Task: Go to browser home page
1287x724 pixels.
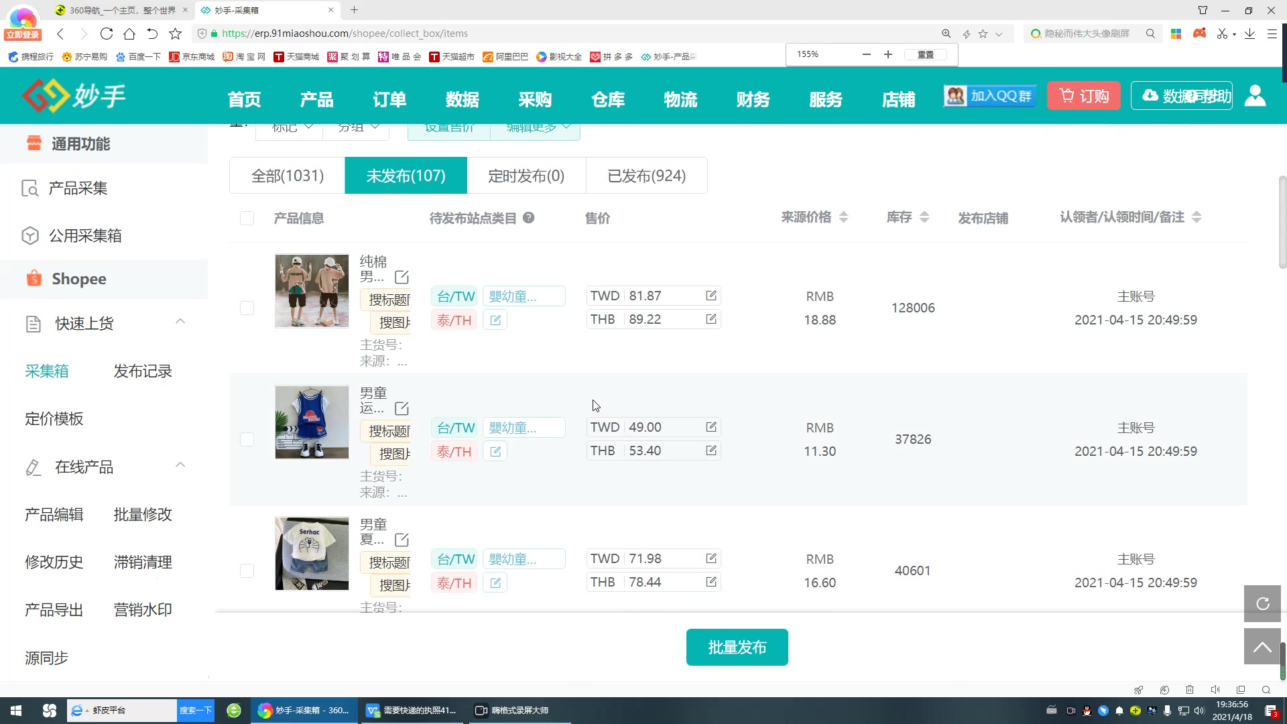Action: (129, 34)
